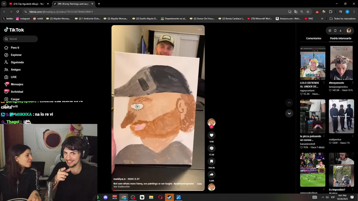Like the video with the heart icon
Screen dimensions: 358x201
tap(211, 135)
